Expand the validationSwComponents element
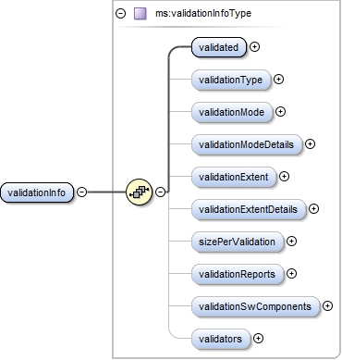Screen dimensions: 342x360 click(x=328, y=306)
